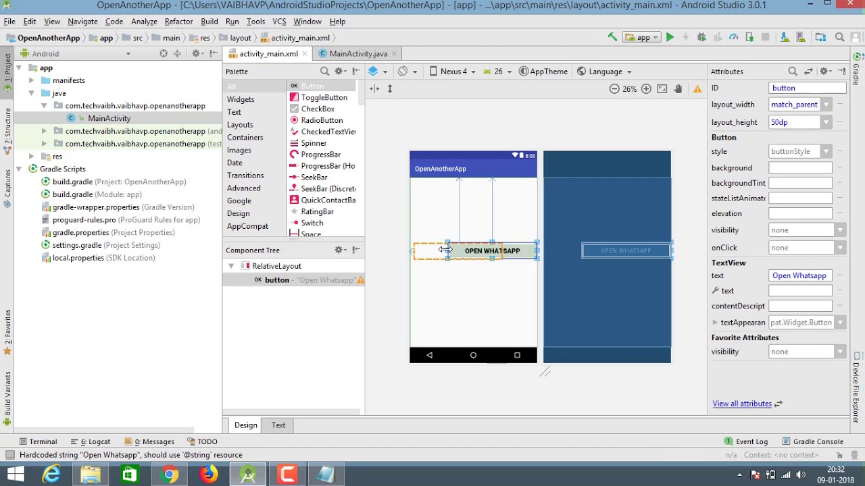The height and width of the screenshot is (486, 865).
Task: Toggle view all attributes arrows icon
Action: (808, 71)
